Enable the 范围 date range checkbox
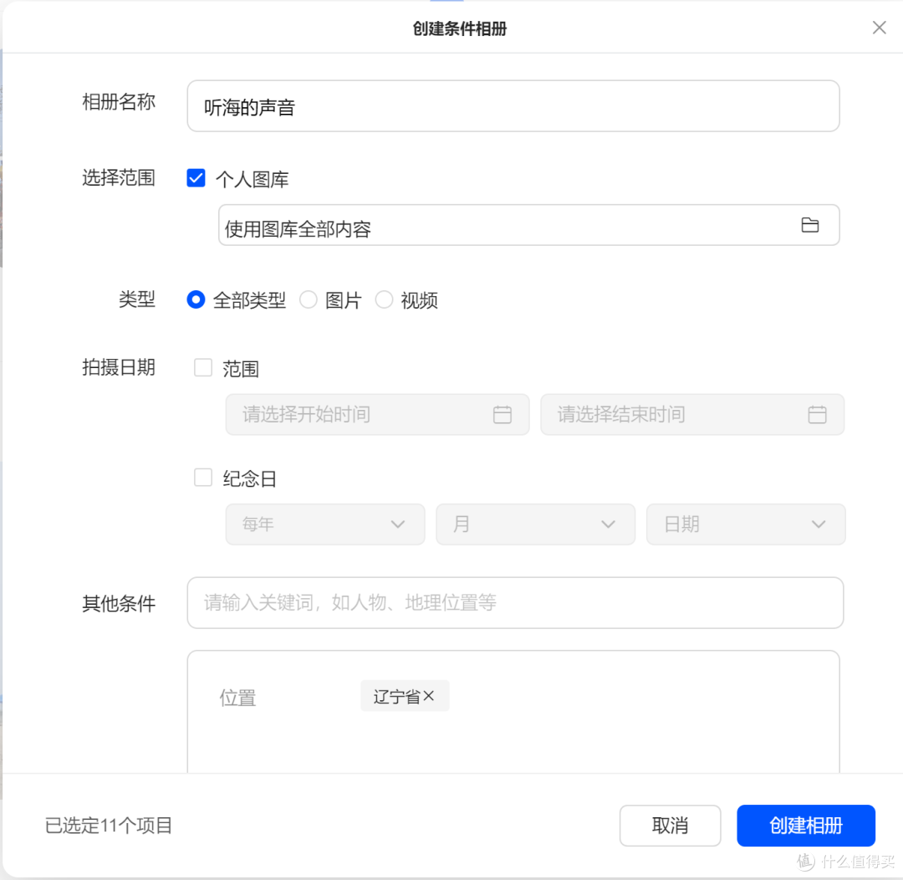The width and height of the screenshot is (903, 880). pyautogui.click(x=202, y=368)
